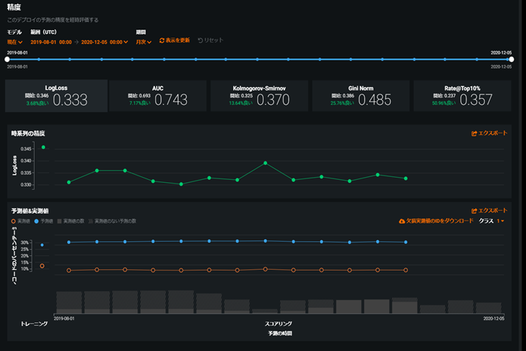Click the cloud download icon for missing IDs
Screen dimensions: 526x351
tap(402, 221)
